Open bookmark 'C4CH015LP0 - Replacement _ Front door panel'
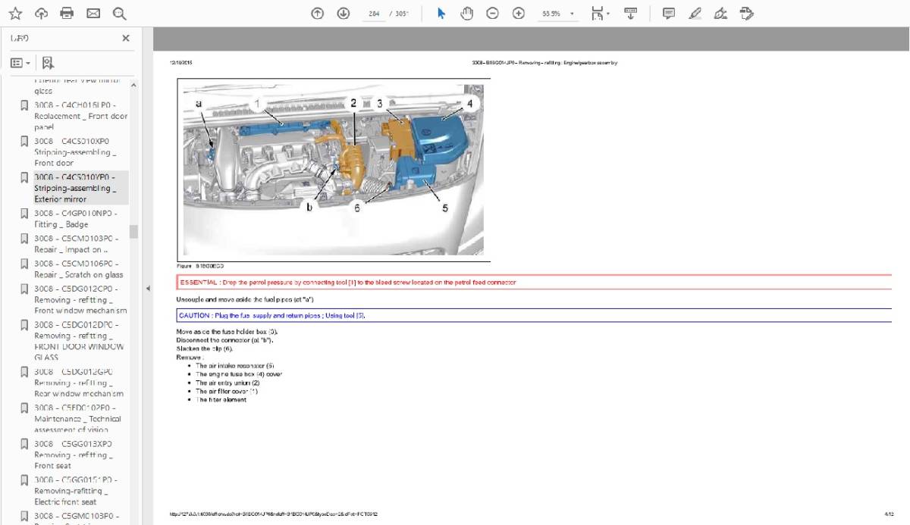 point(80,116)
